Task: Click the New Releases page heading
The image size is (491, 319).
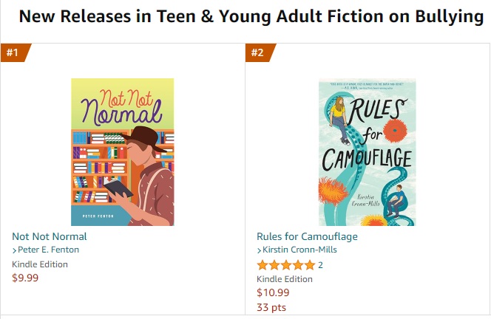Action: point(251,17)
